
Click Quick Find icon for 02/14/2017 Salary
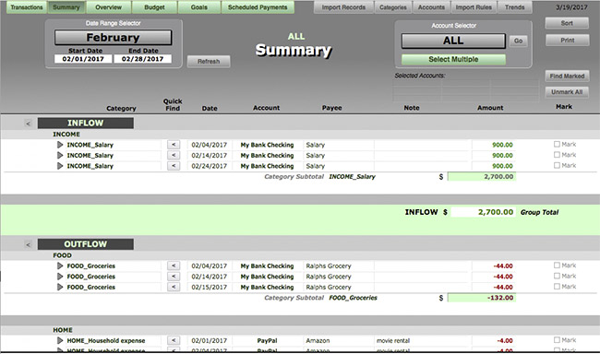pos(174,155)
